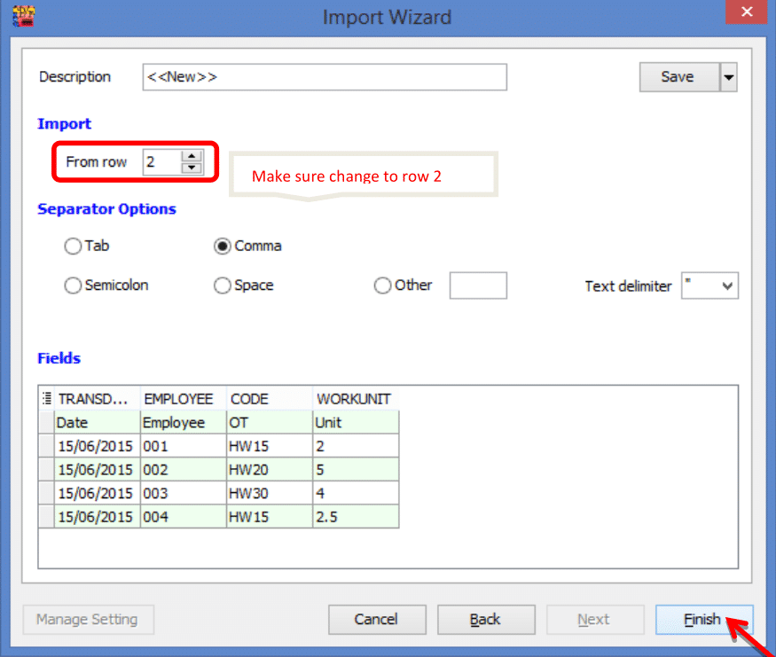Viewport: 776px width, 657px height.
Task: Click the WORKUNIT column header
Action: tap(352, 399)
